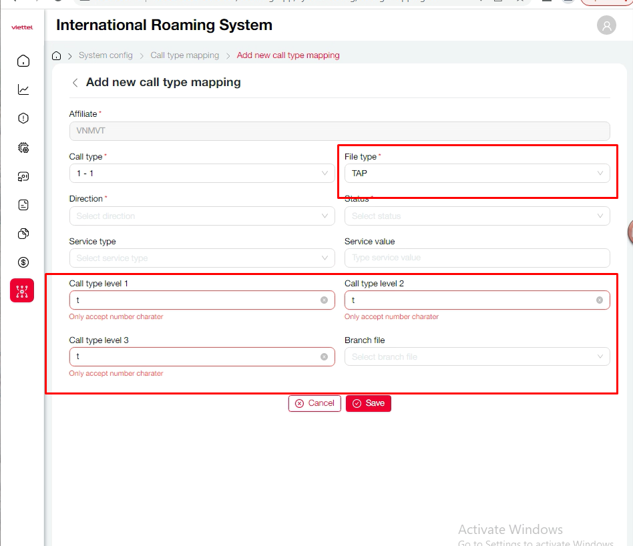Screen dimensions: 633x546
Task: Click the document sidebar icon
Action: (x=23, y=205)
